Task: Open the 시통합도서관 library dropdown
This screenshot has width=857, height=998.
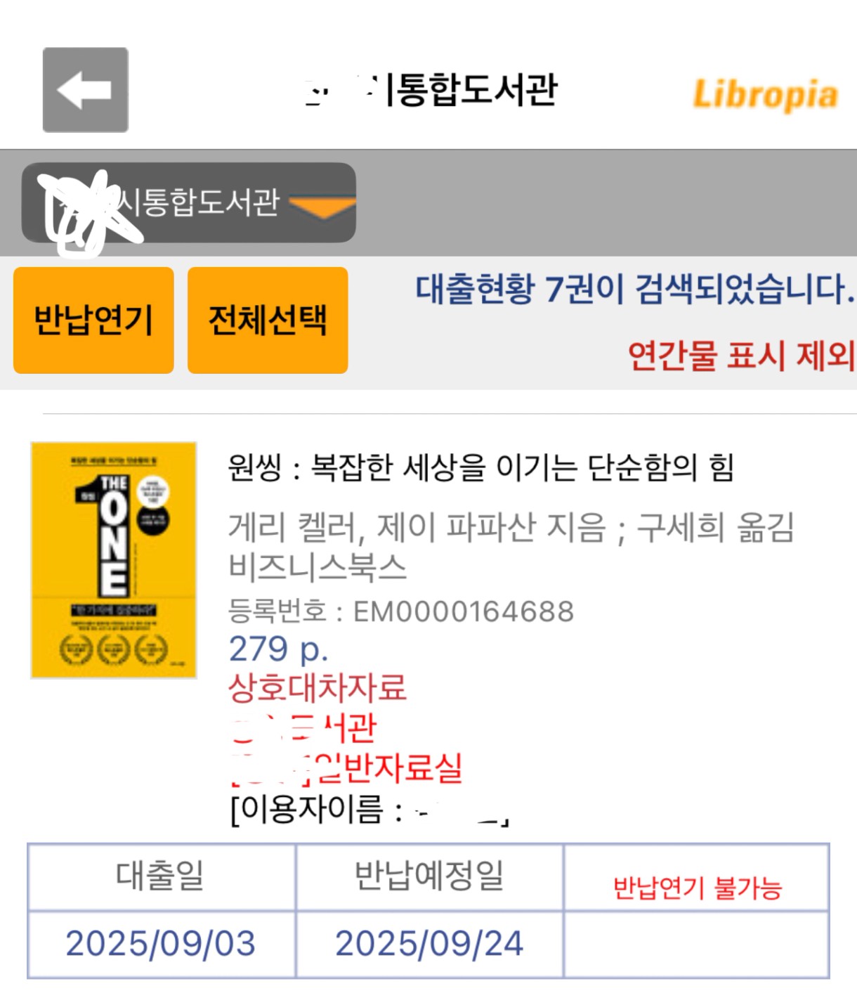Action: [188, 203]
